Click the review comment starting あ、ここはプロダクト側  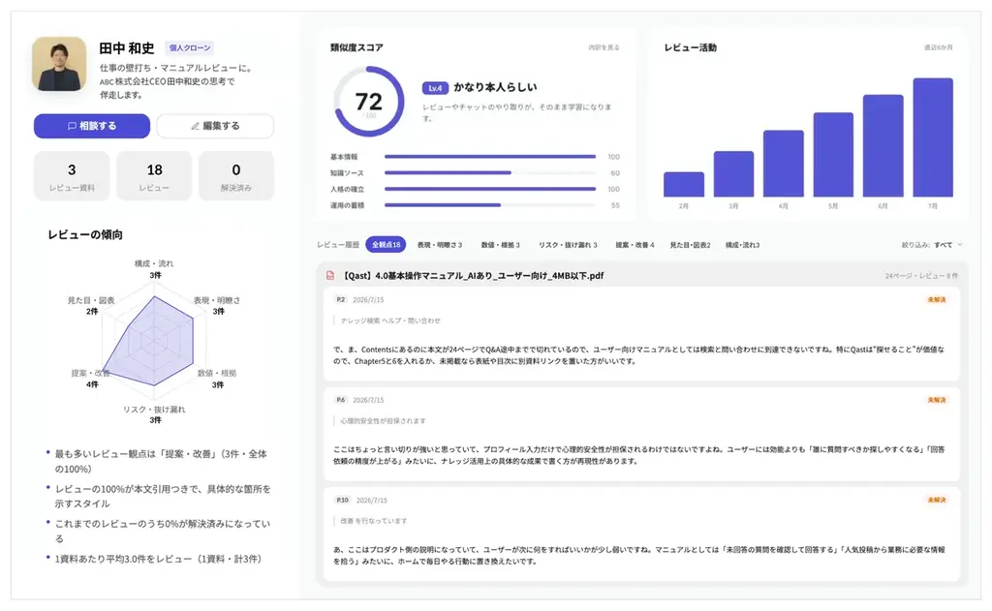click(x=638, y=556)
